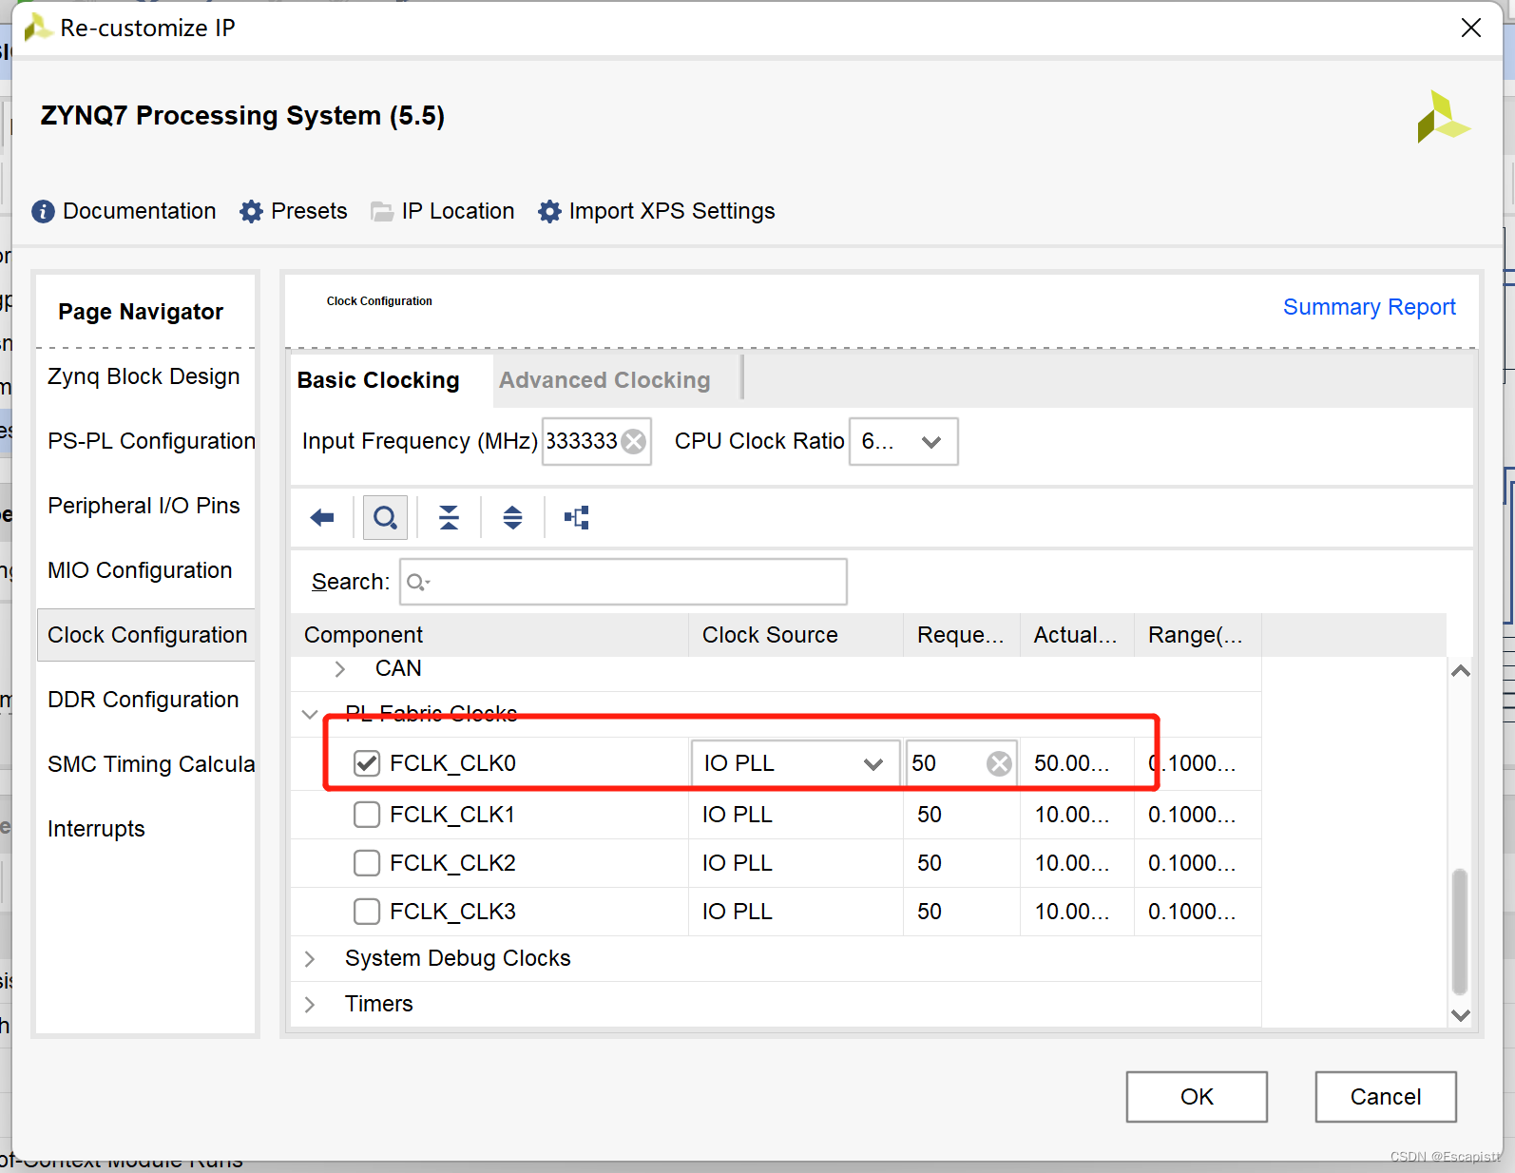The width and height of the screenshot is (1515, 1173).
Task: Switch to the Basic Clocking tab
Action: [378, 380]
